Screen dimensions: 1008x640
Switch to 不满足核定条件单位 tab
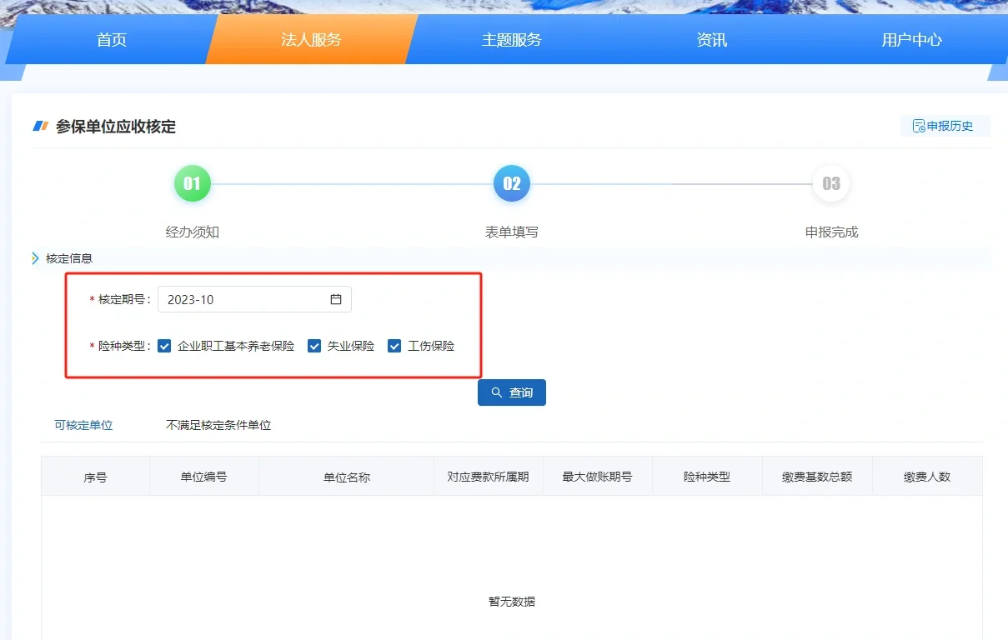point(218,425)
